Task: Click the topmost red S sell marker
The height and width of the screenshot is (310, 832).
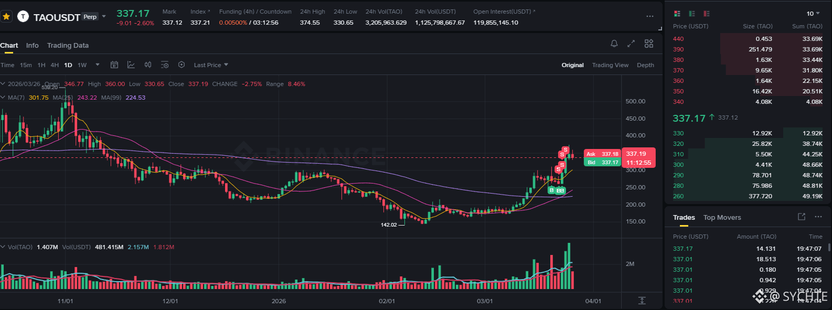Action: coord(566,150)
